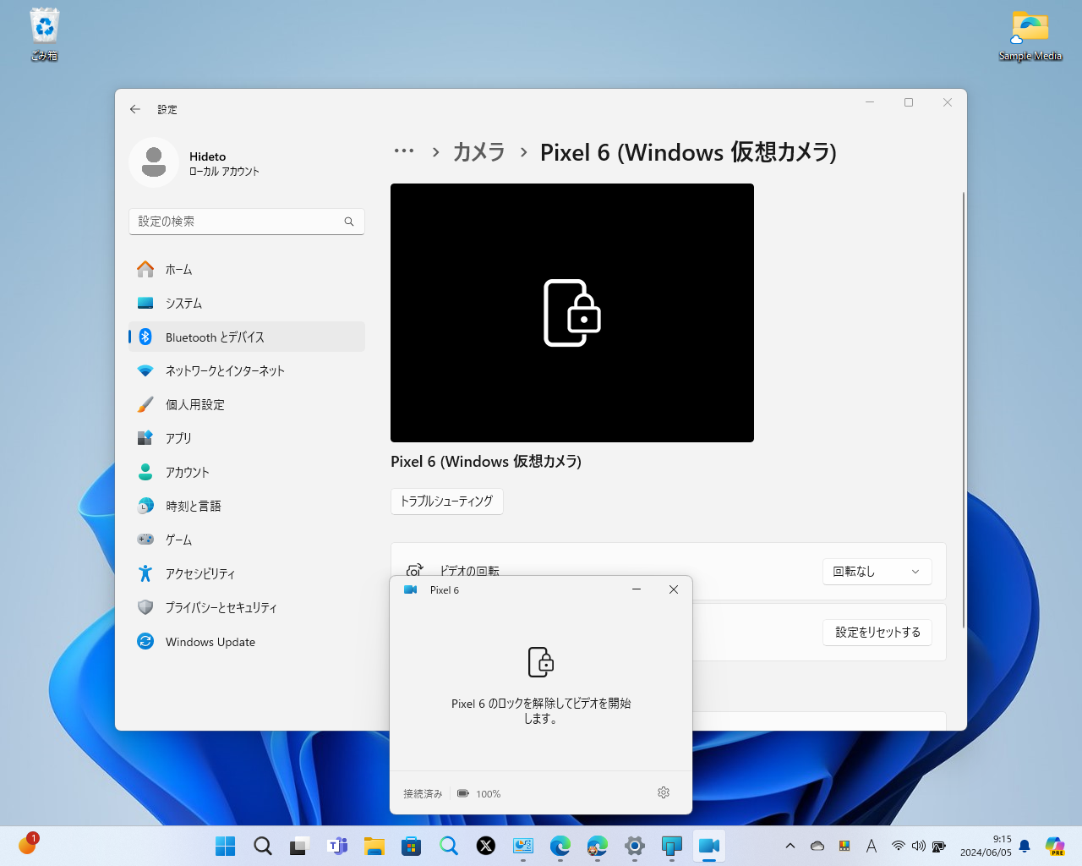Open Microsoft Store from the taskbar
The image size is (1082, 866).
coord(411,845)
